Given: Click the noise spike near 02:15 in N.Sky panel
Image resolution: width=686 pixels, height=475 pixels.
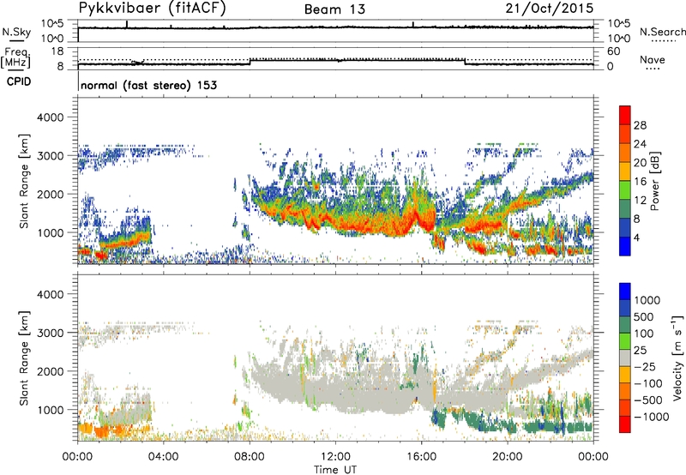Looking at the screenshot, I should coord(127,24).
